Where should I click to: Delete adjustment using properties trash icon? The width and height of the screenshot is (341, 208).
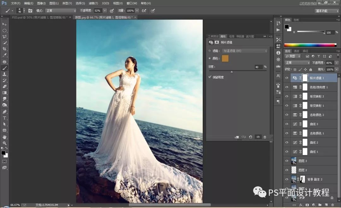coord(265,137)
